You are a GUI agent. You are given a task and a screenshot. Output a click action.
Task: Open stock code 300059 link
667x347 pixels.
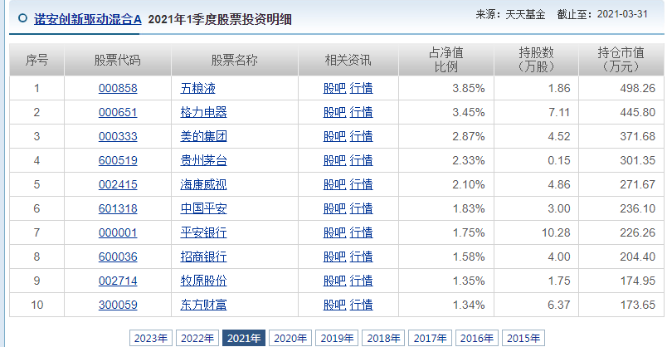(x=118, y=305)
